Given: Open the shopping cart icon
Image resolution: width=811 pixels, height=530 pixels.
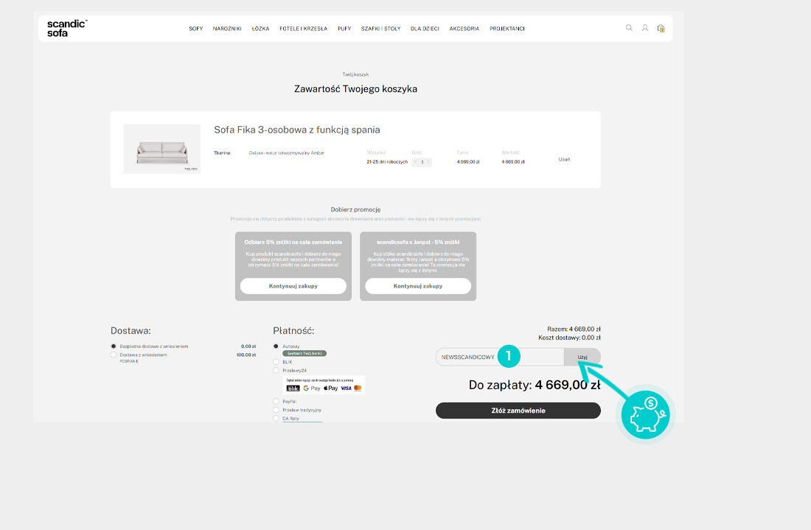Looking at the screenshot, I should 661,29.
